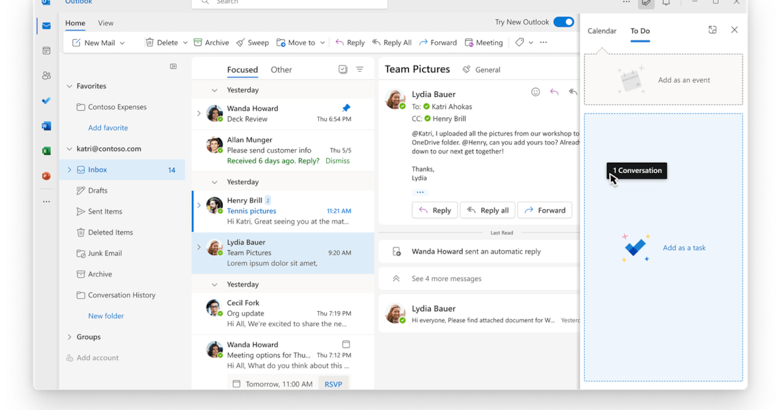Expand Henry Brill conversation thread

199,206
